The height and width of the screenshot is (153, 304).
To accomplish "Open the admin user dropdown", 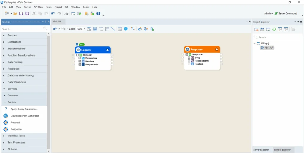I will tap(268, 14).
